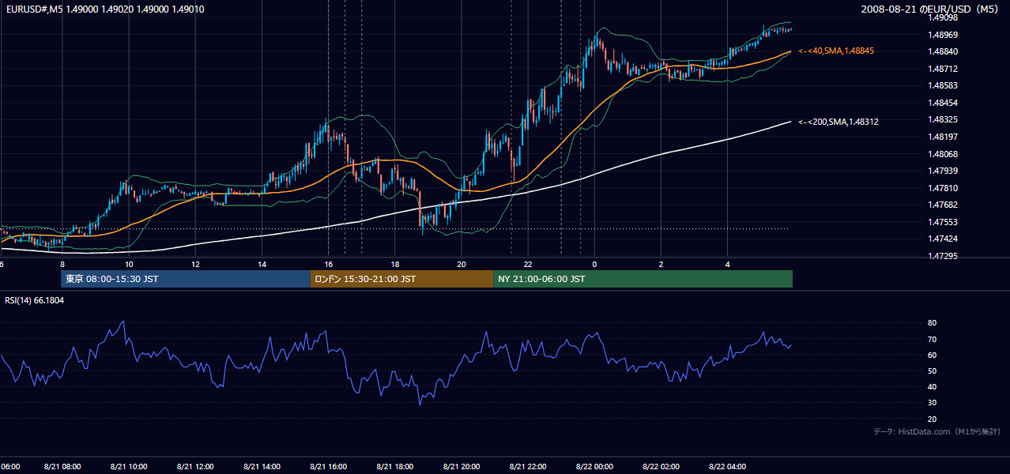Click the '18' hour tick under candlestick chart
Image resolution: width=1010 pixels, height=474 pixels.
pyautogui.click(x=395, y=264)
